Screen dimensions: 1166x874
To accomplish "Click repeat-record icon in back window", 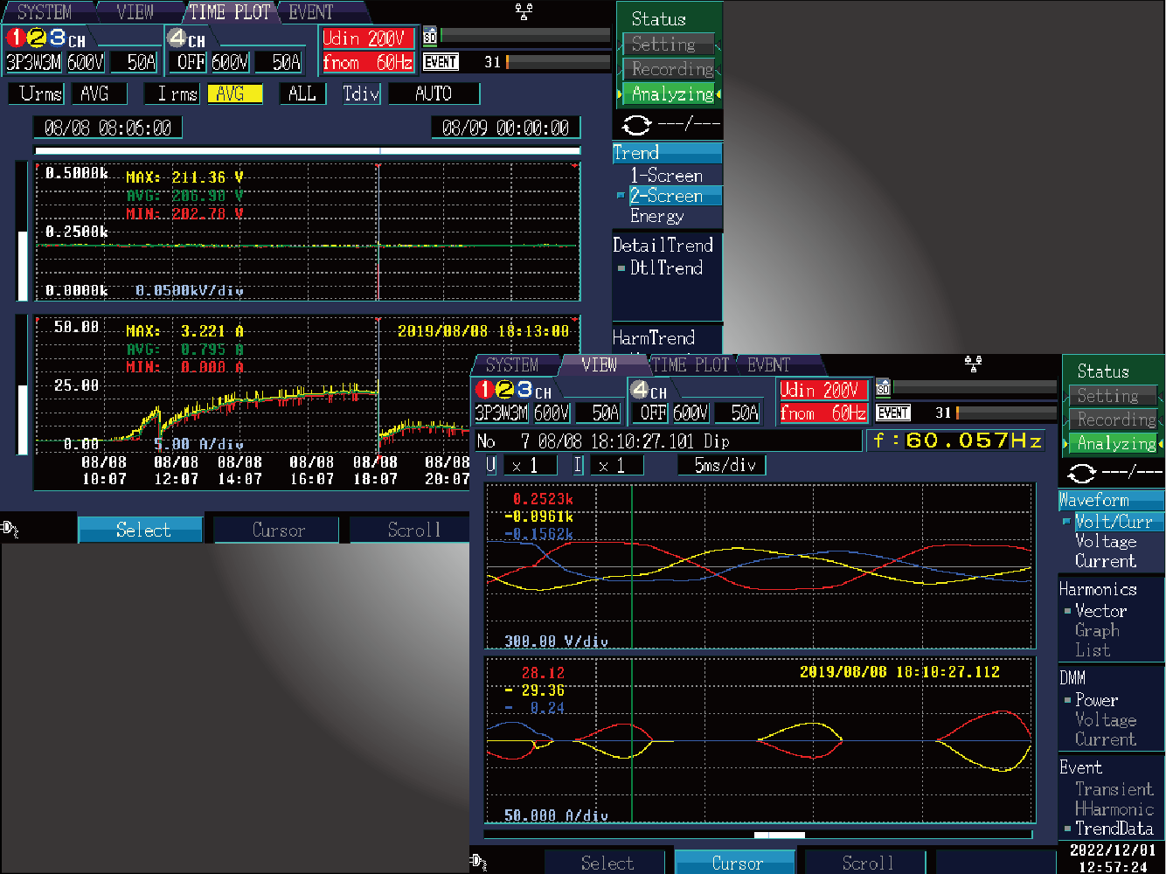I will click(x=636, y=125).
